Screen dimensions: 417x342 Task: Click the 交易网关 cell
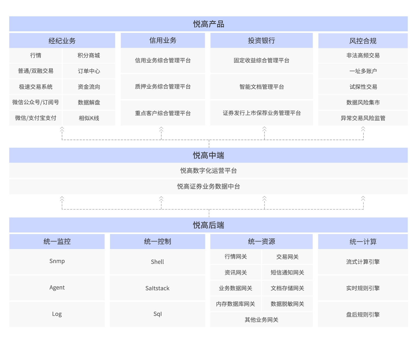click(287, 257)
